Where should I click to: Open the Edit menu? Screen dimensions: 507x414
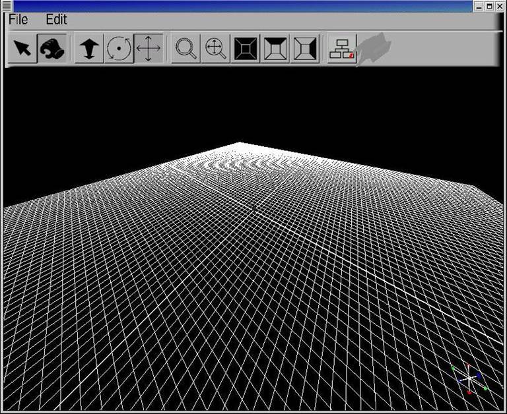pyautogui.click(x=56, y=20)
